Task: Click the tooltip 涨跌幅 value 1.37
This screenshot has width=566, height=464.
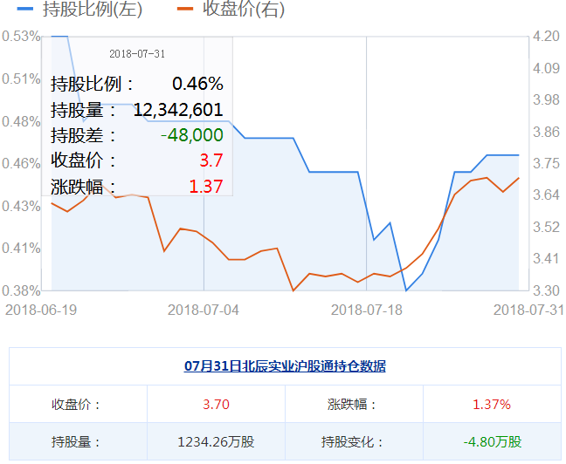Action: pyautogui.click(x=206, y=187)
